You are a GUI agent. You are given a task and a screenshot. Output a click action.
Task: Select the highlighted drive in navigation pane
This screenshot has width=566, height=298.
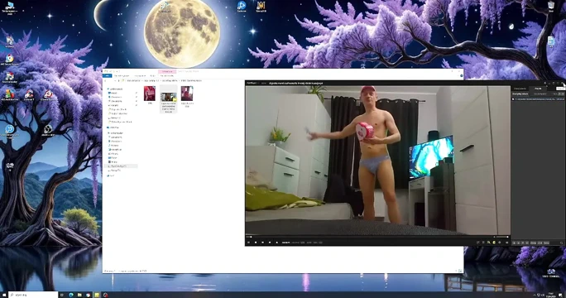coord(121,166)
